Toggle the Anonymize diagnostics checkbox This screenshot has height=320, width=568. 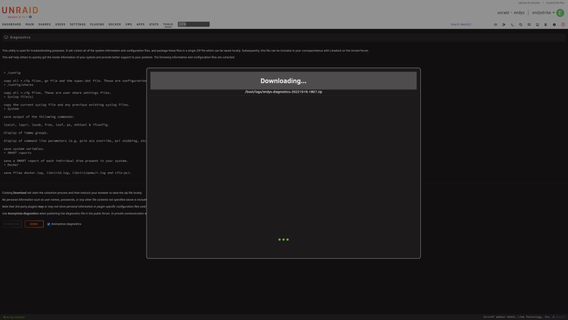tap(48, 224)
